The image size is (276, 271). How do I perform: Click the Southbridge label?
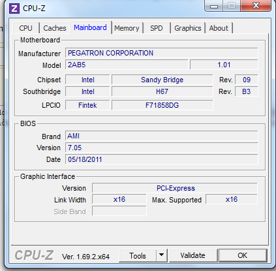42,91
